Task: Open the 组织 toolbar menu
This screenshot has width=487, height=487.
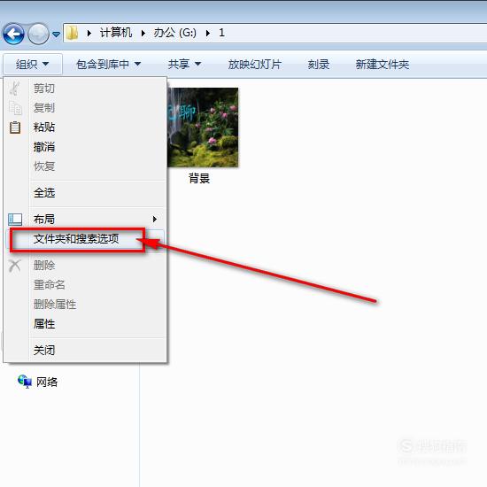Action: (x=33, y=65)
